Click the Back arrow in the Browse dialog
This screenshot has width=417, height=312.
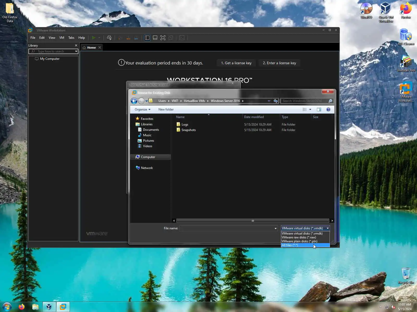pos(134,101)
